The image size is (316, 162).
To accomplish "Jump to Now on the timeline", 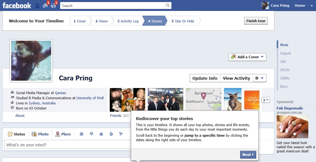I will (284, 45).
